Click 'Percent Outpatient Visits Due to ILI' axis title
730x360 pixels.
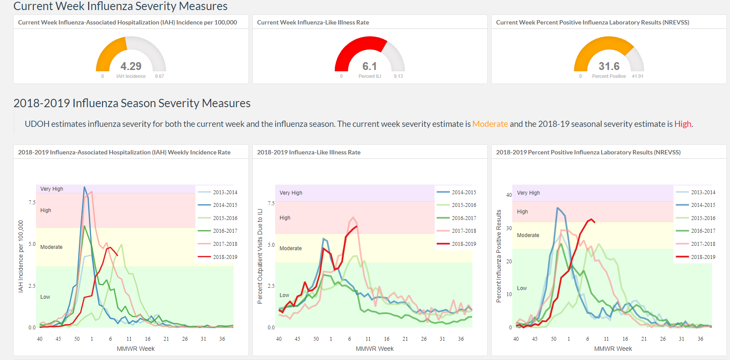tap(260, 256)
